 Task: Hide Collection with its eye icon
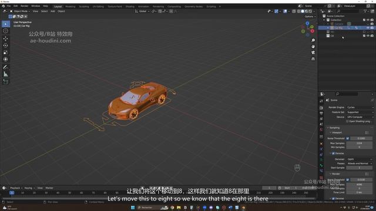pos(368,20)
